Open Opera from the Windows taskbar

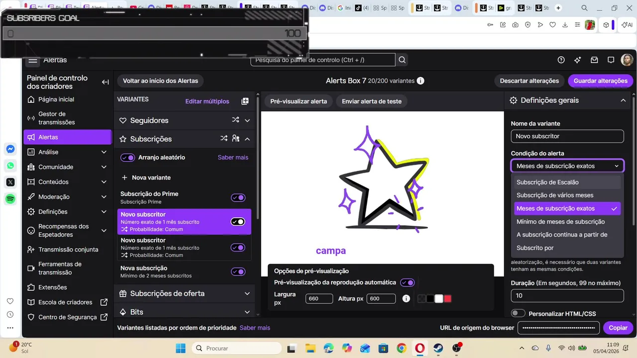pyautogui.click(x=420, y=348)
